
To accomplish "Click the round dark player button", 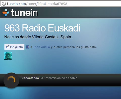I will [x=11, y=80].
